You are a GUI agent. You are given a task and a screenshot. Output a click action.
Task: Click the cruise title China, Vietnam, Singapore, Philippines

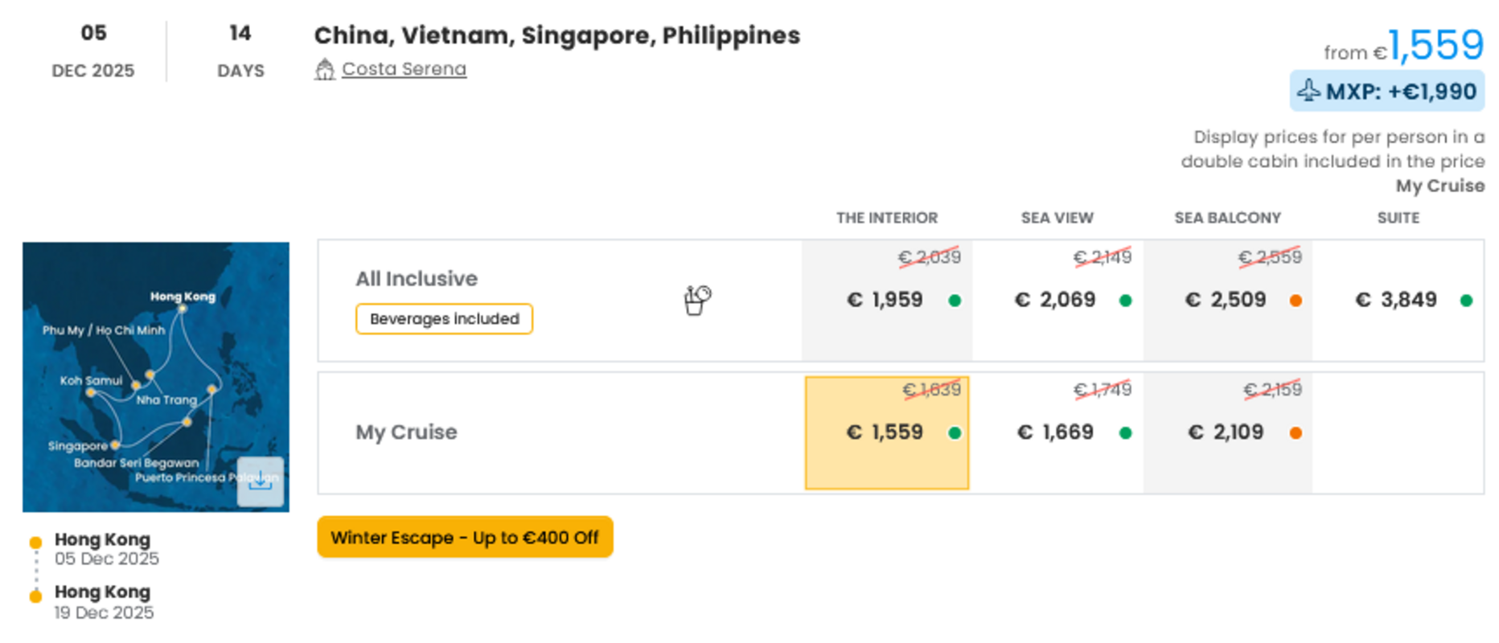556,35
